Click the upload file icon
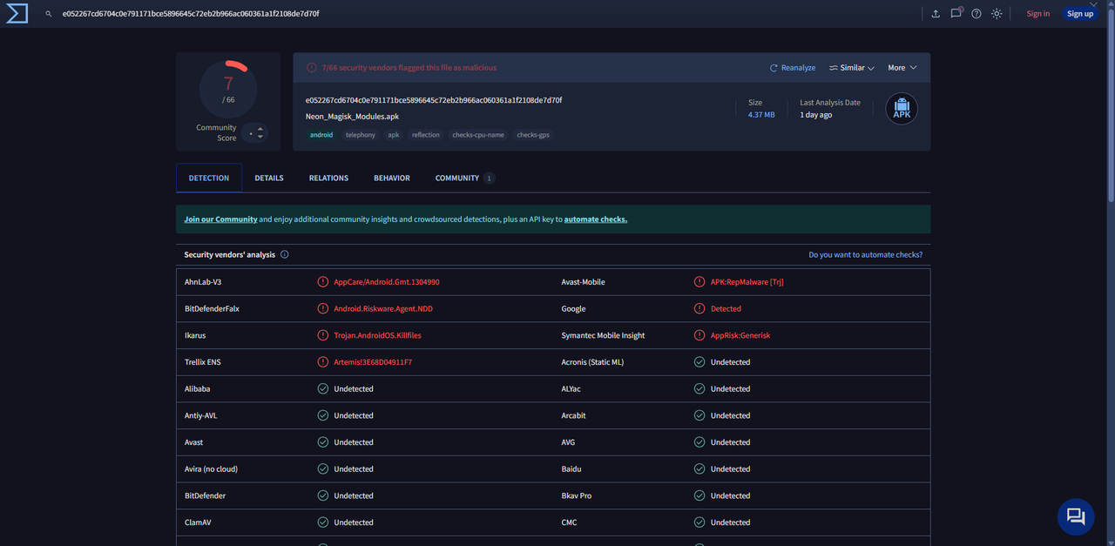Screen dimensions: 1115x546 click(x=936, y=14)
